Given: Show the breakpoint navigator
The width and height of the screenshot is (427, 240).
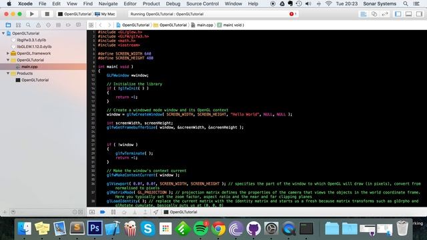Looking at the screenshot, I should 68,25.
